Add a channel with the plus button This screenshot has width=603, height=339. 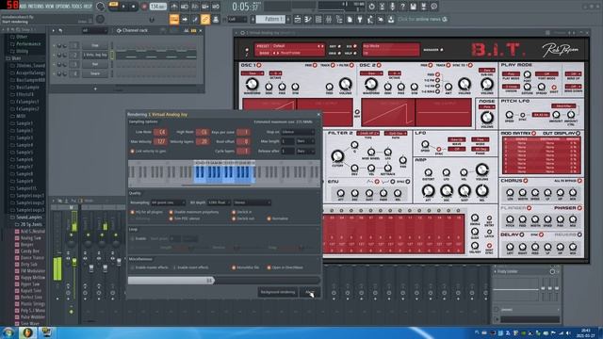coord(95,89)
